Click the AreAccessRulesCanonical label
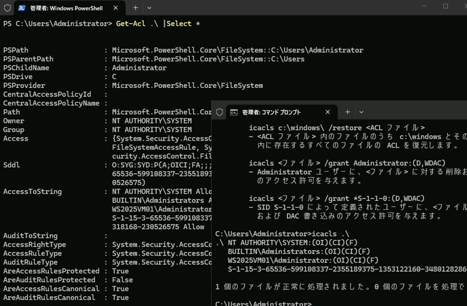 point(51,289)
